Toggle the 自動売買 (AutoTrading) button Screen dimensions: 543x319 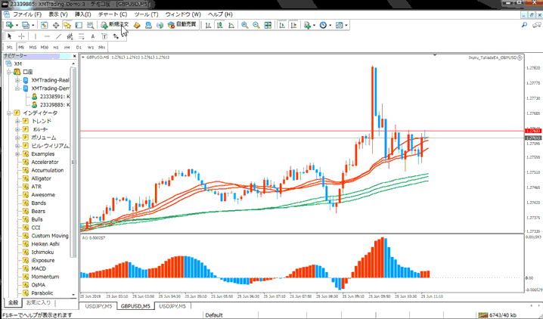(181, 25)
